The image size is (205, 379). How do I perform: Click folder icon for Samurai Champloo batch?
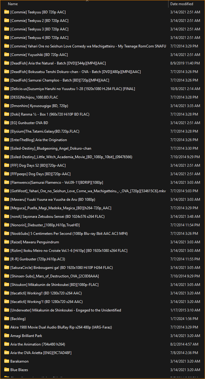click(7, 80)
